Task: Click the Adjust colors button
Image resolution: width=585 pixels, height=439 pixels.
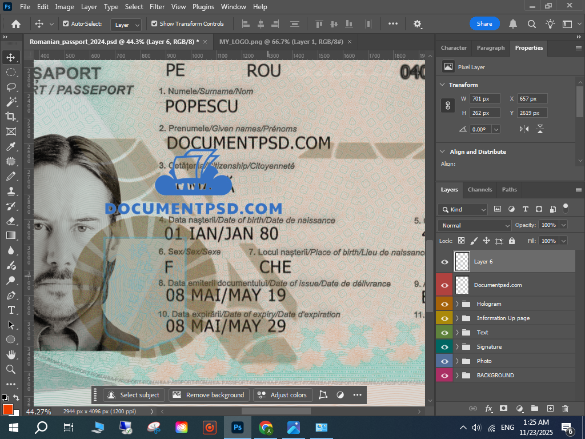Action: point(282,395)
